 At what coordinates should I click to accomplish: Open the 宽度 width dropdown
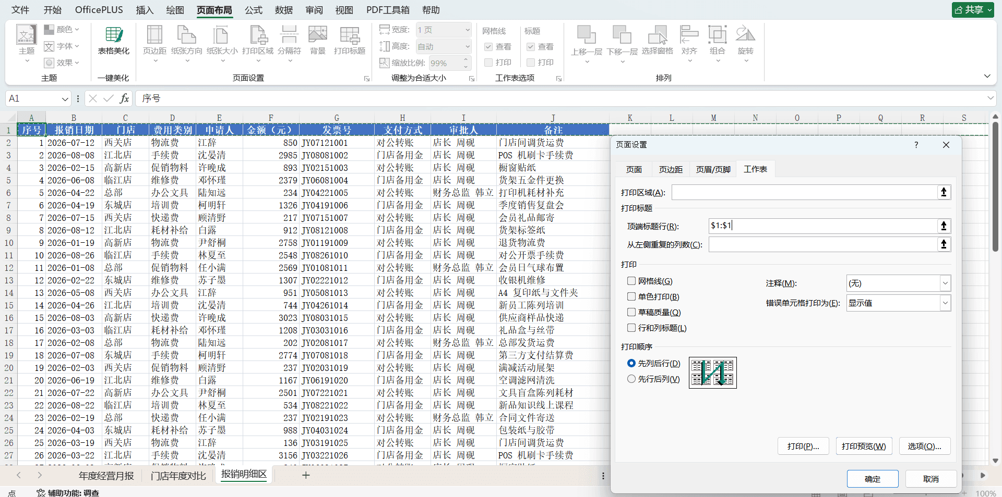(467, 30)
